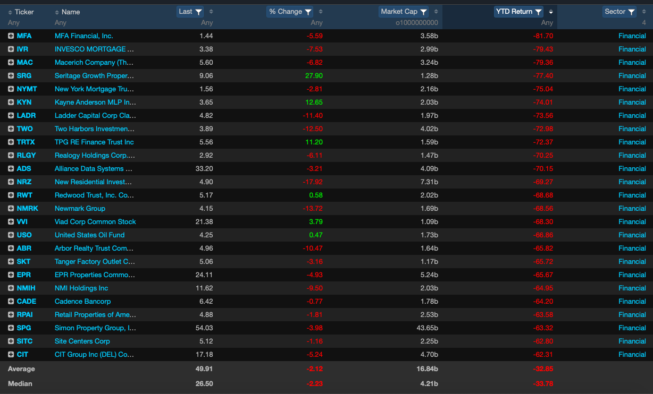Image resolution: width=653 pixels, height=394 pixels.
Task: Click sort arrows left of Ticker header
Action: (x=10, y=12)
